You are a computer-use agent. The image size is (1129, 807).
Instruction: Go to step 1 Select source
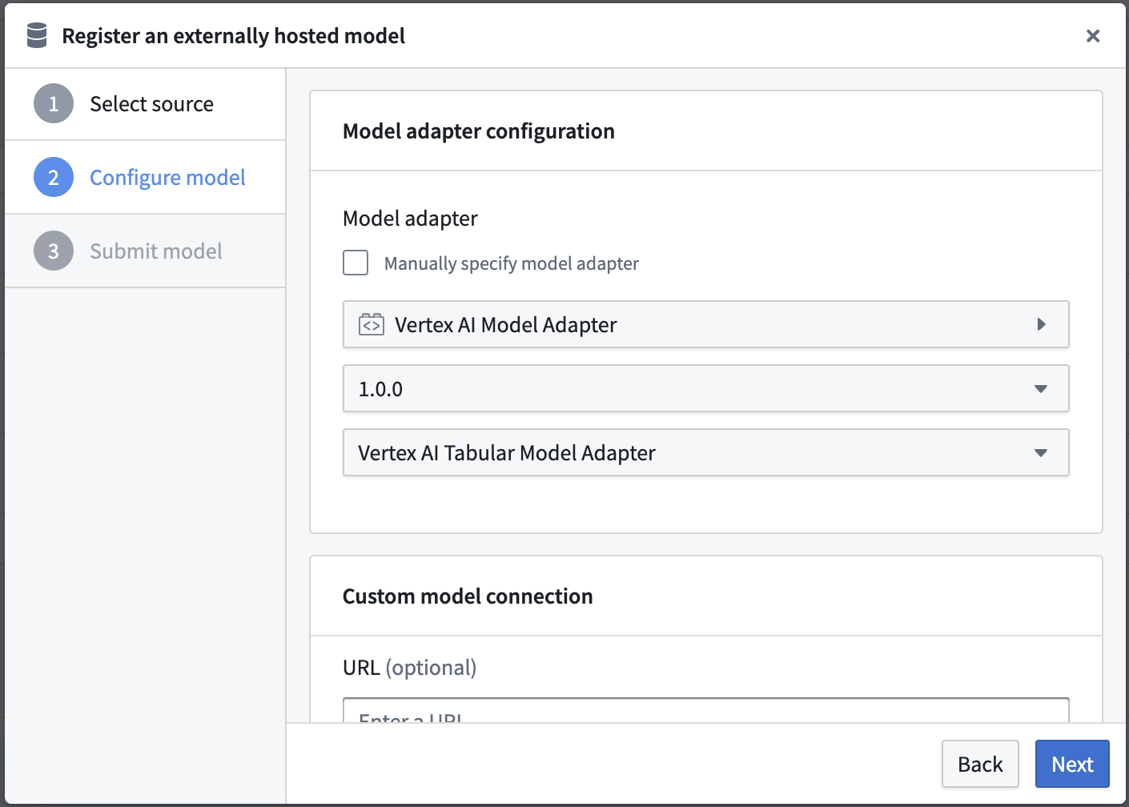pos(145,104)
